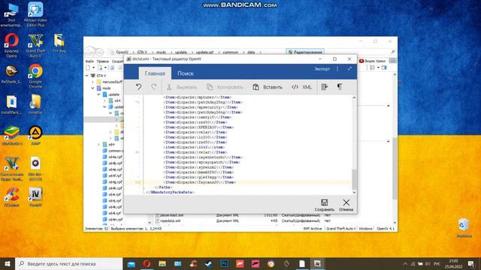Image resolution: width=481 pixels, height=270 pixels.
Task: Open the Google Chrome desktop icon
Action: pyautogui.click(x=35, y=76)
